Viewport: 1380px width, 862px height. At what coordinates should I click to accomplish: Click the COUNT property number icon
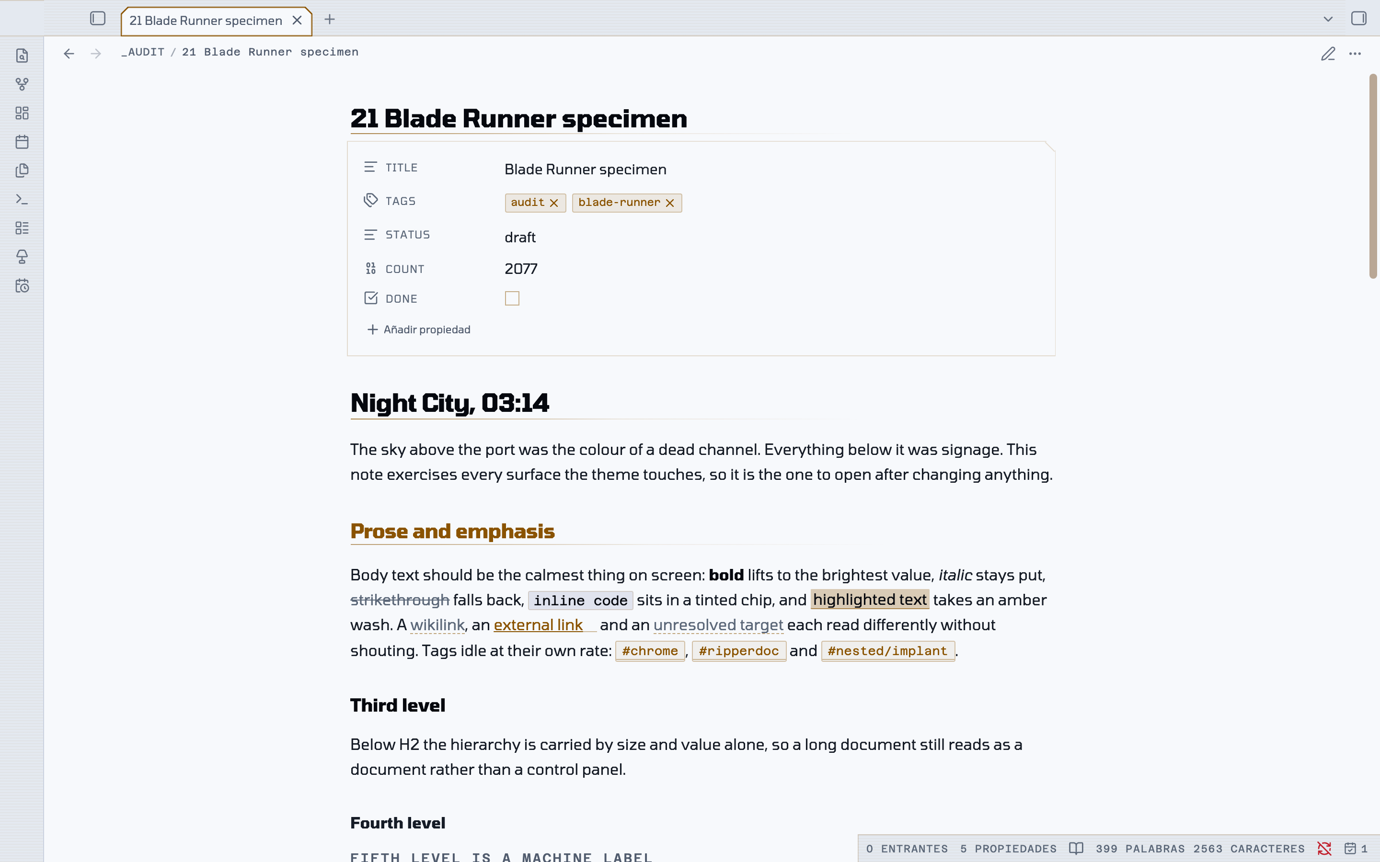point(371,269)
